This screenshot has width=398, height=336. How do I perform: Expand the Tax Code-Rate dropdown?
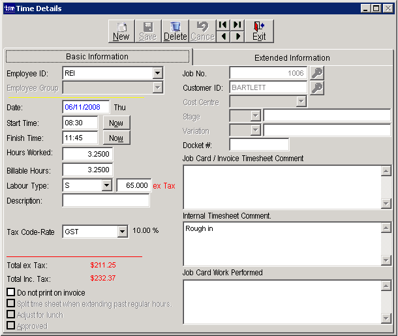[x=121, y=232]
